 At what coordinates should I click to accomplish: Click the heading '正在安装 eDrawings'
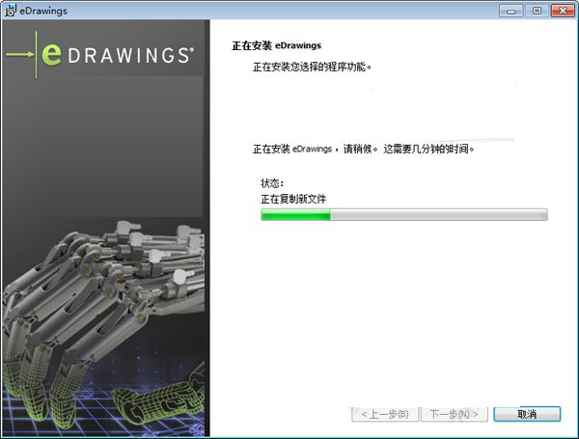[x=276, y=45]
